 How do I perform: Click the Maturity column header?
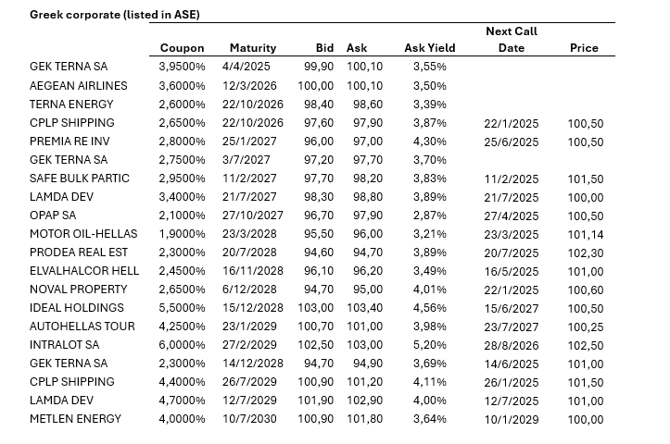pyautogui.click(x=250, y=48)
